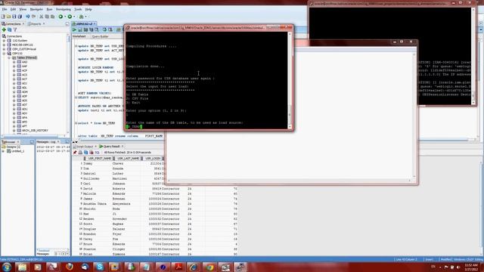Open the dropdown arrow next to the Run icon
This screenshot has width=484, height=272.
pos(65,17)
